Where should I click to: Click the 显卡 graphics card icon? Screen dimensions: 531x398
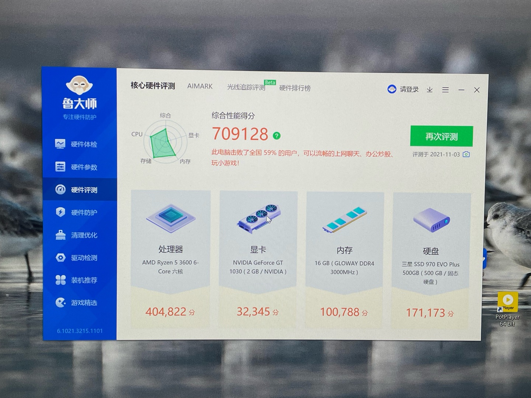coord(258,219)
